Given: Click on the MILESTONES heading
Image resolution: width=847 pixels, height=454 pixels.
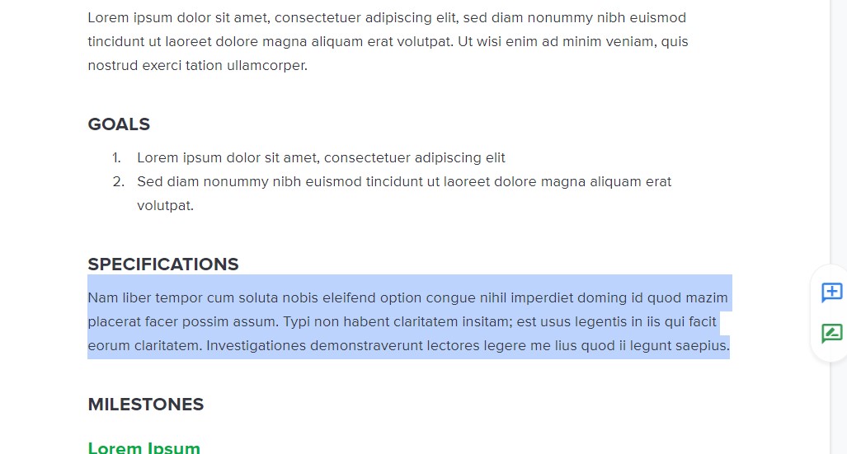Looking at the screenshot, I should click(x=146, y=405).
